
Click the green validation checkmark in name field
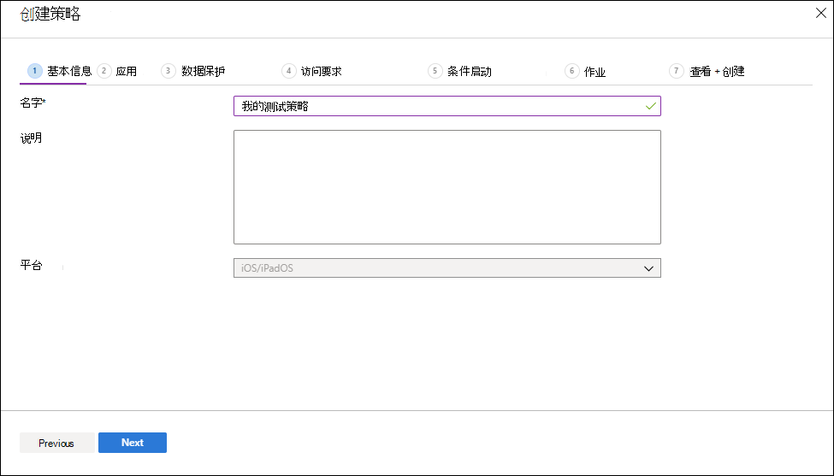650,106
